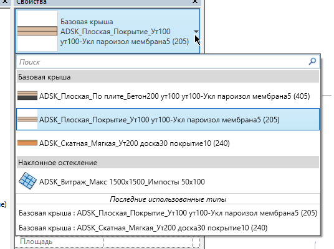
Task: Collapse the type selector dropdown arrow
Action: pyautogui.click(x=196, y=32)
